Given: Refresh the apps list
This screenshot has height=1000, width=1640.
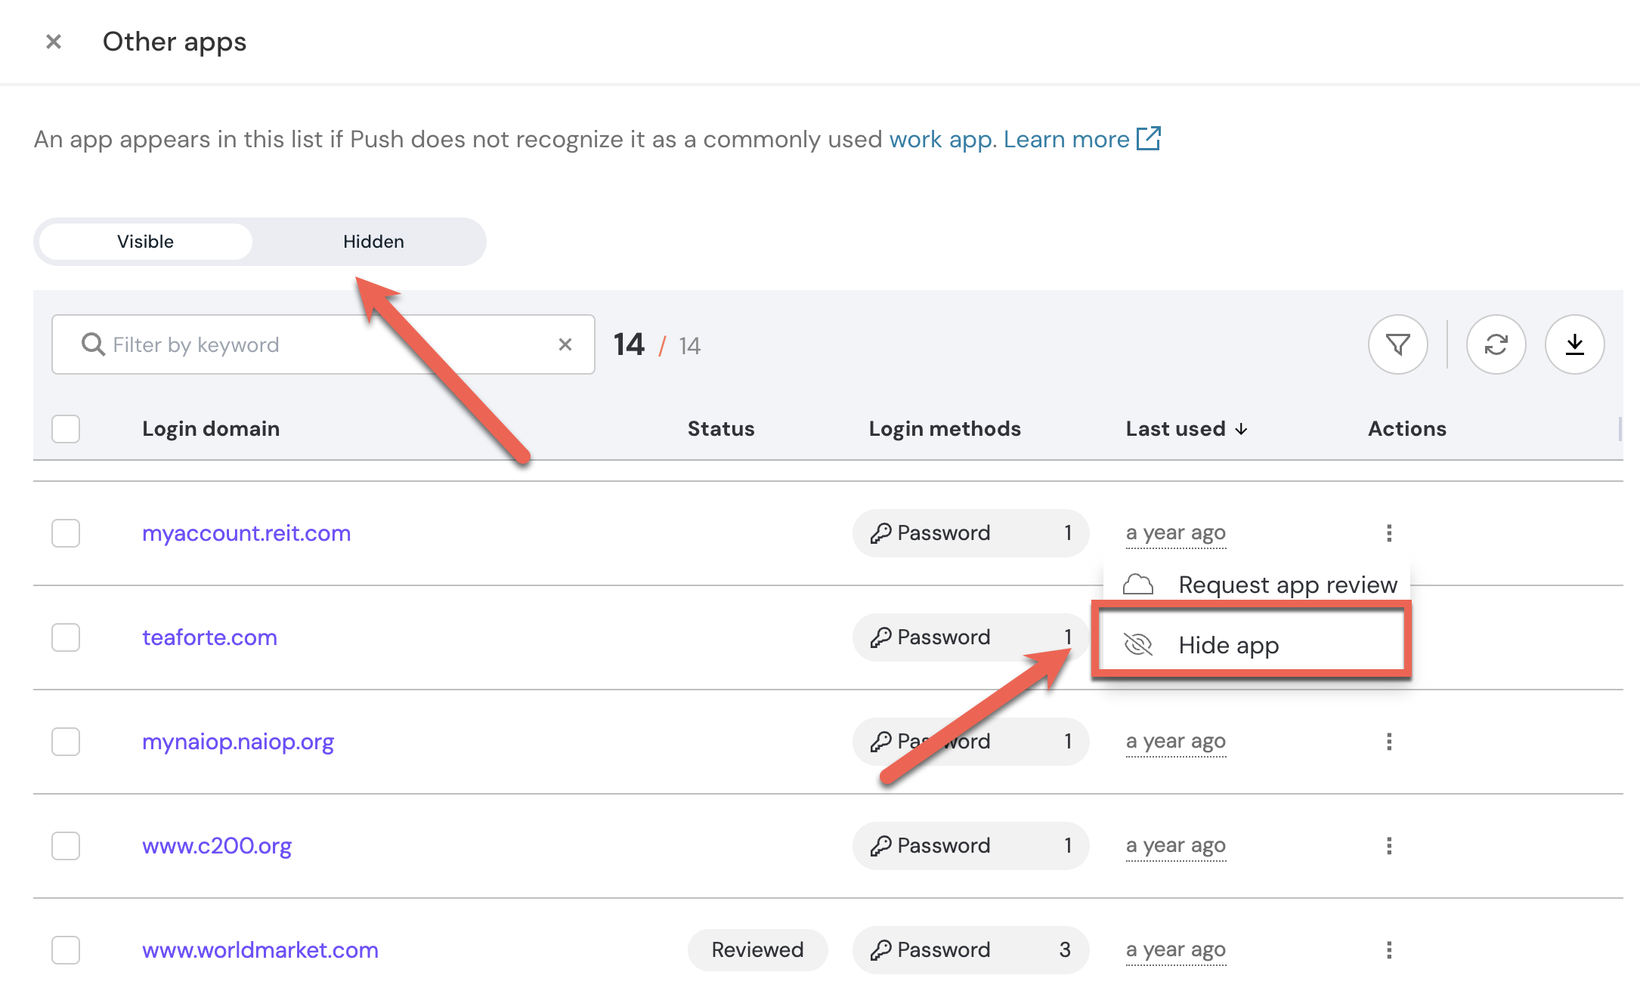Looking at the screenshot, I should pos(1496,344).
